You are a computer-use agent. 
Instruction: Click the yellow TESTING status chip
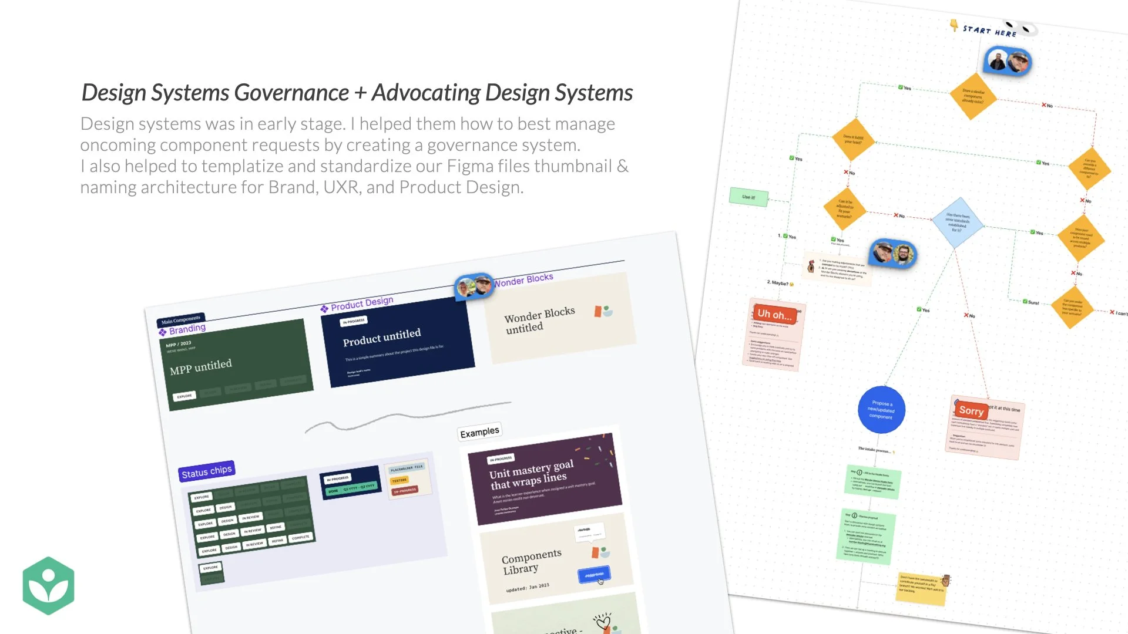click(x=399, y=480)
